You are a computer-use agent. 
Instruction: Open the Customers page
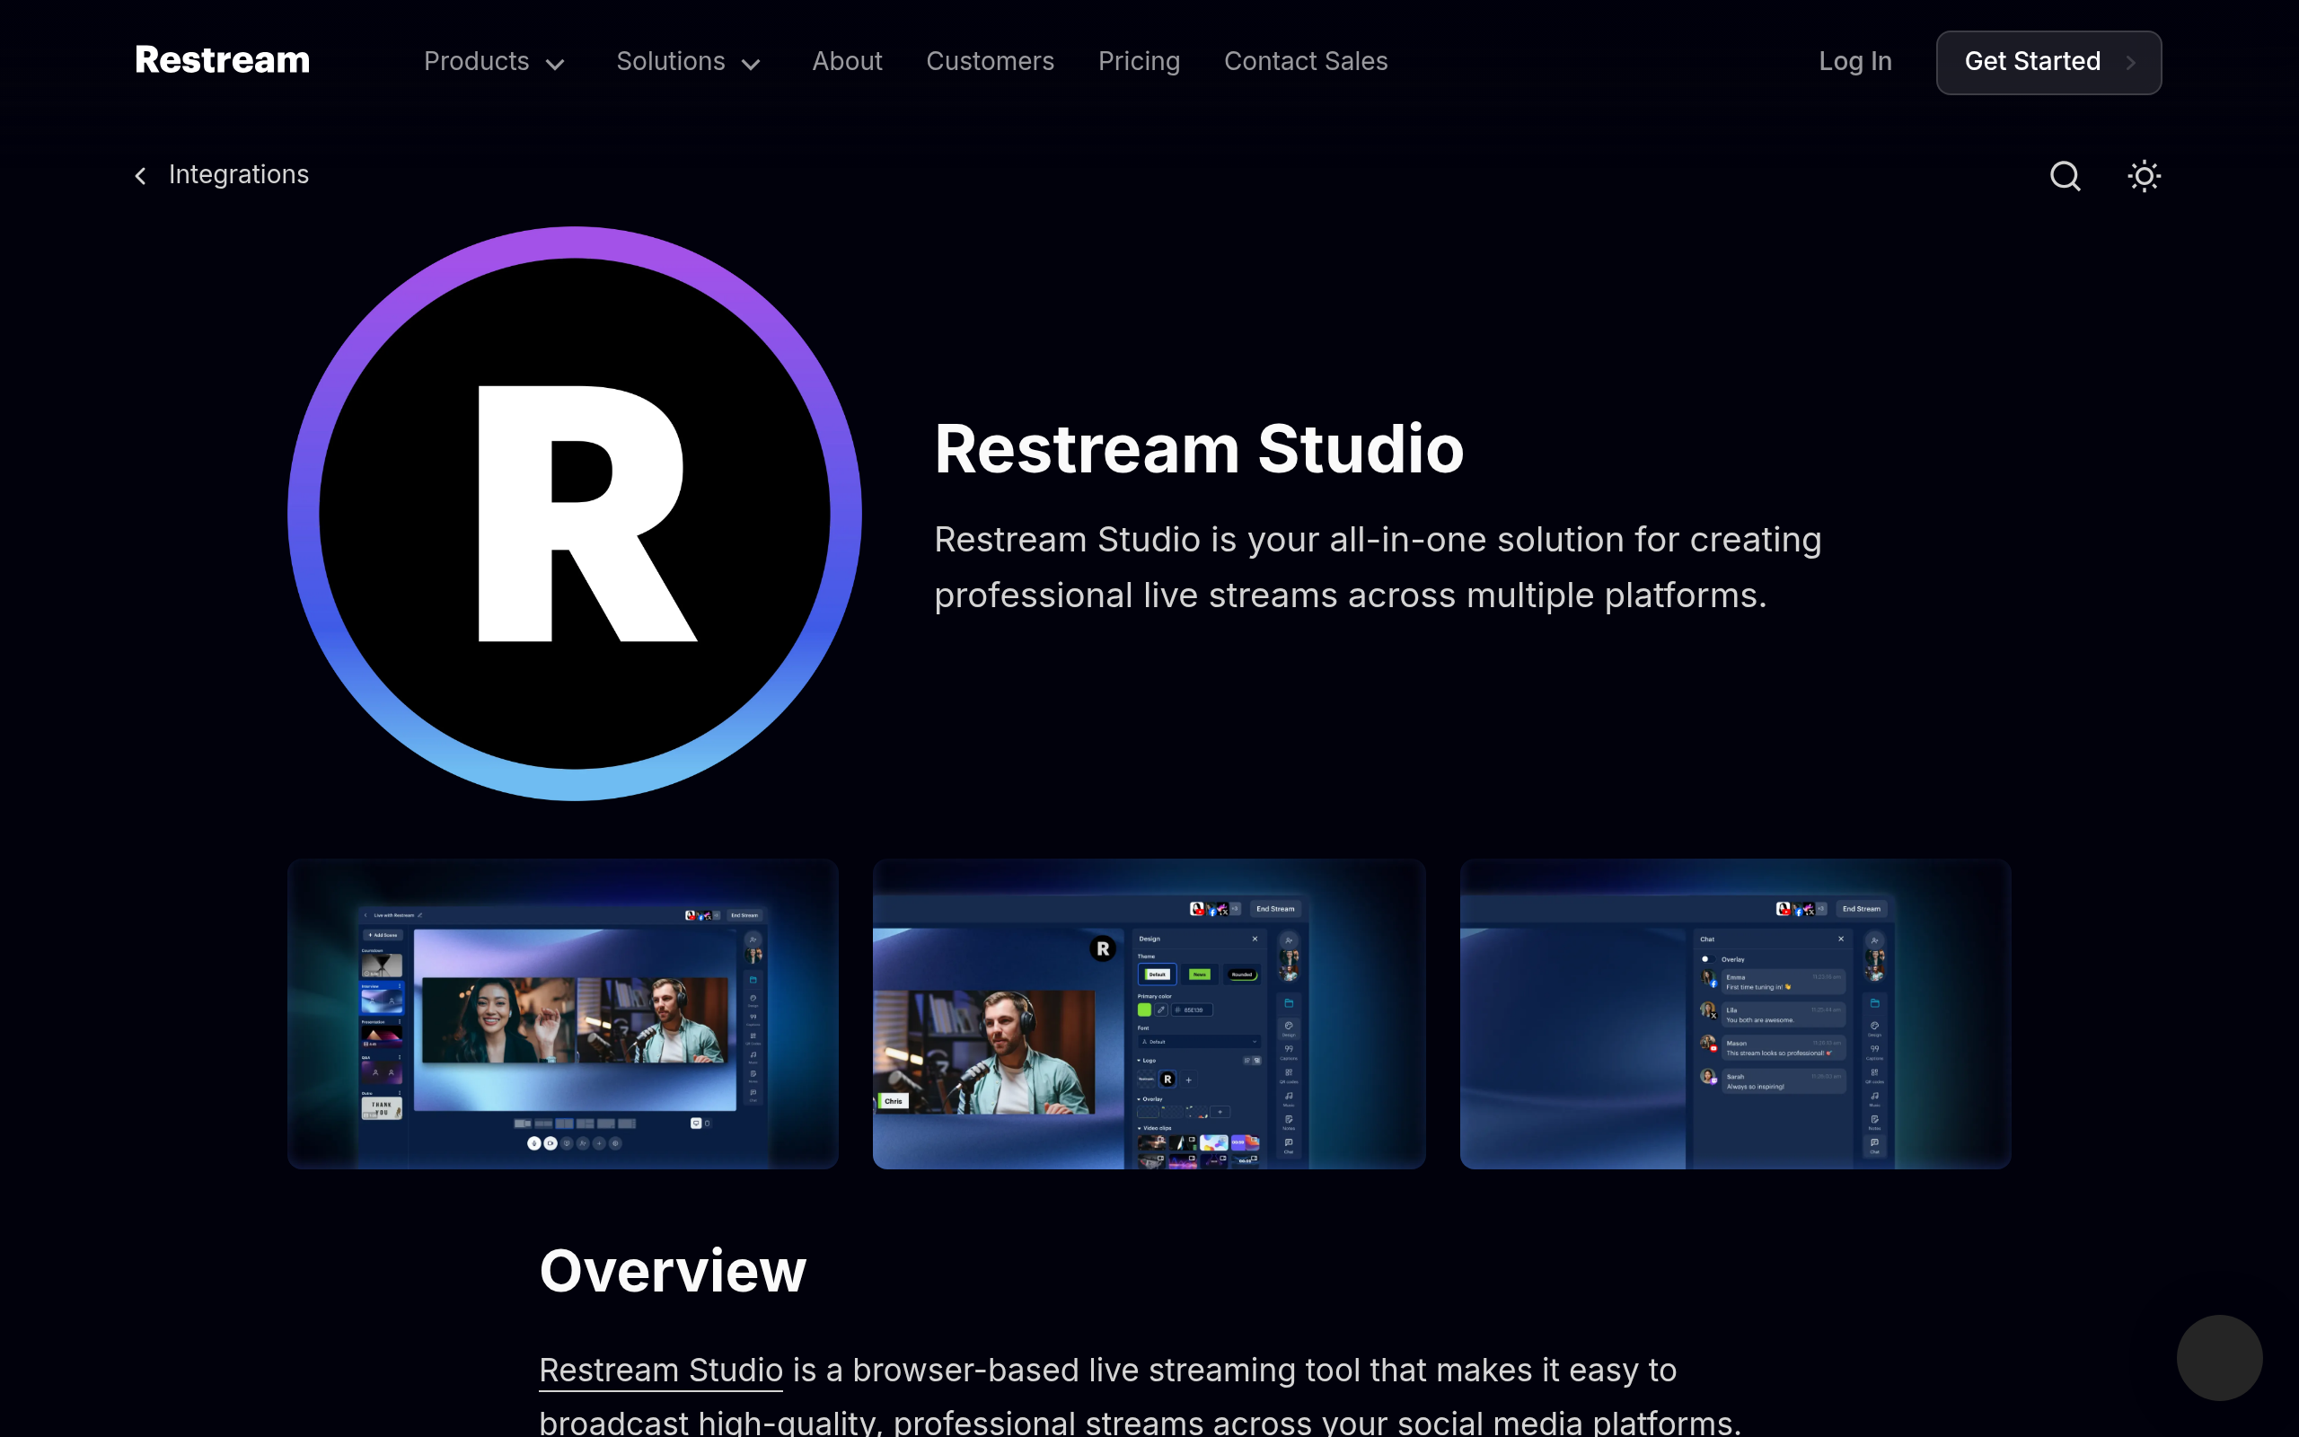[x=990, y=62]
